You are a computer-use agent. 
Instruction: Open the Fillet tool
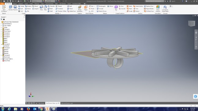click(45, 8)
